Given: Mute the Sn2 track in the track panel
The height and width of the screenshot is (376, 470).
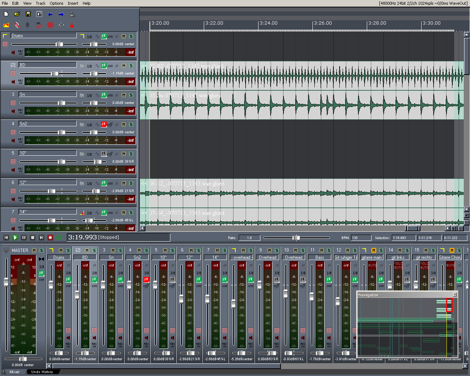Looking at the screenshot, I should click(x=124, y=124).
